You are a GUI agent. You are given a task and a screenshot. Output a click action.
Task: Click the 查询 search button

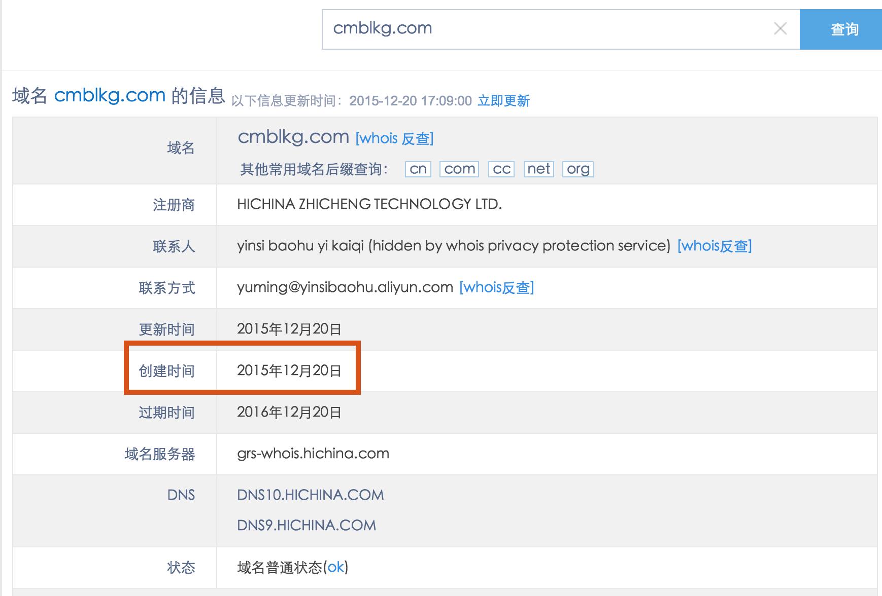pyautogui.click(x=842, y=29)
